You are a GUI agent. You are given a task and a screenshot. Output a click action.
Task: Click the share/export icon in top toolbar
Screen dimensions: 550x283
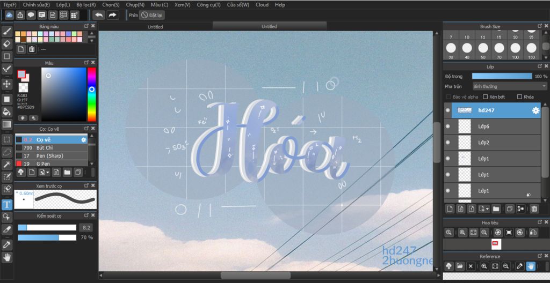click(20, 15)
